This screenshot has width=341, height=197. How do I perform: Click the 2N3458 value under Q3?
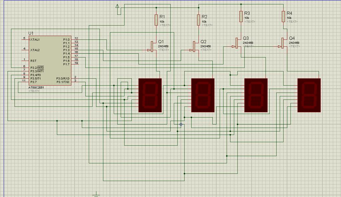click(248, 43)
